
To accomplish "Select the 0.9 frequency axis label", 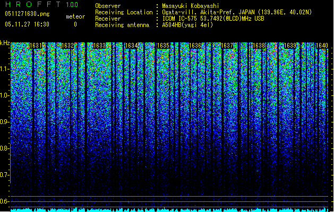I will point(4,122).
